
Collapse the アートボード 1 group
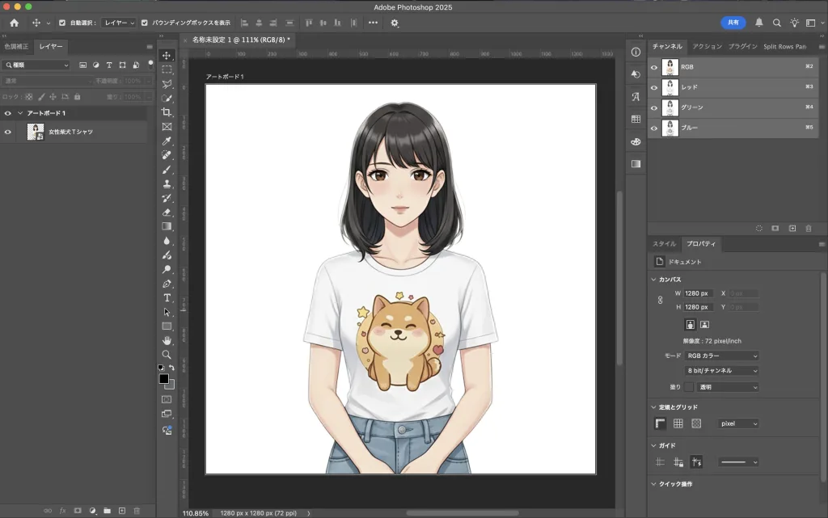pyautogui.click(x=20, y=113)
